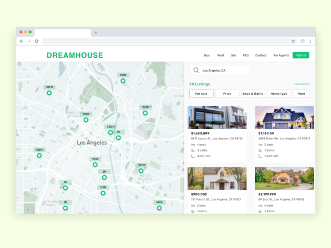Bookmark the page with the star icon

click(293, 41)
